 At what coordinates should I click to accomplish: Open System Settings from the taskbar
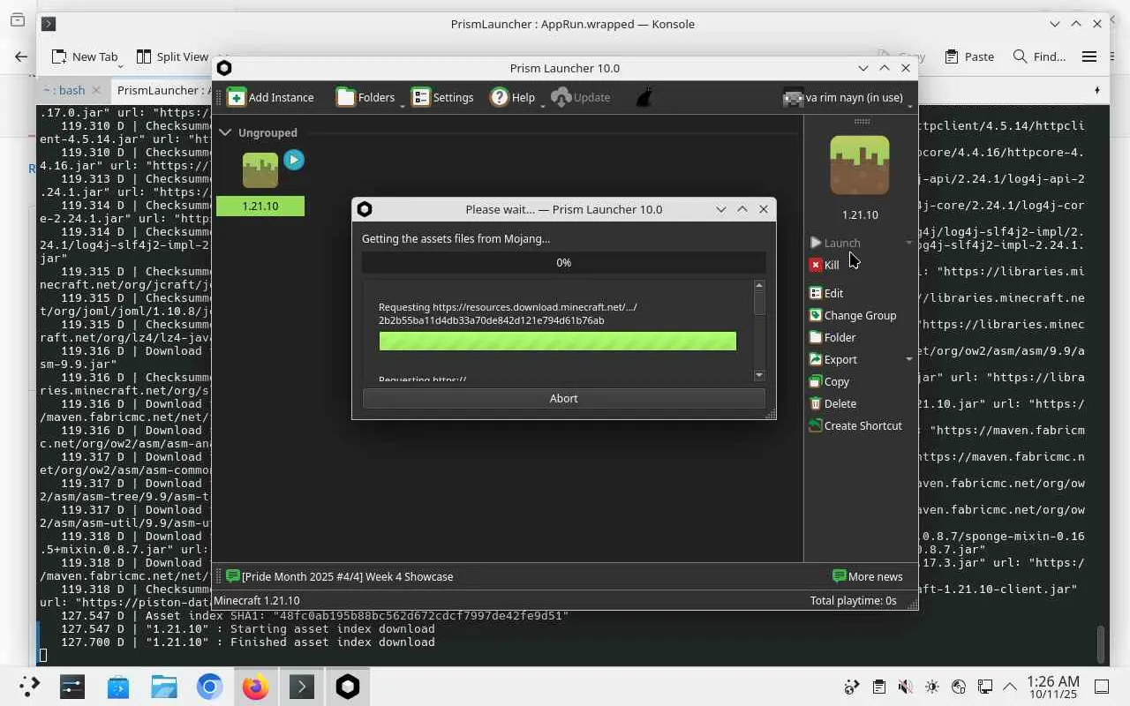(x=72, y=687)
